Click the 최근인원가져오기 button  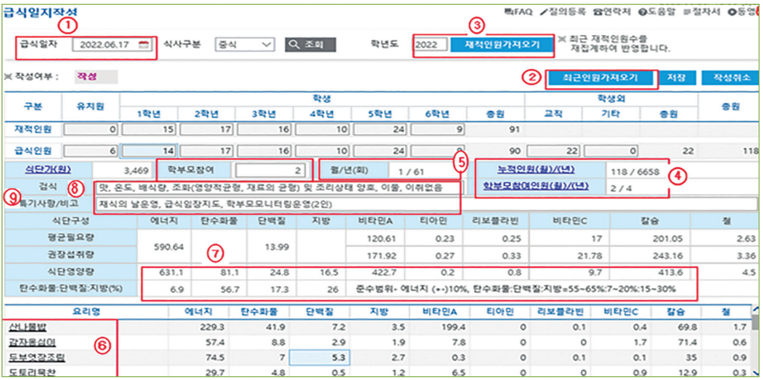click(601, 78)
